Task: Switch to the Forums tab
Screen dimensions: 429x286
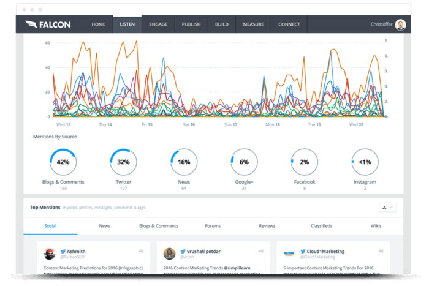Action: pos(213,226)
